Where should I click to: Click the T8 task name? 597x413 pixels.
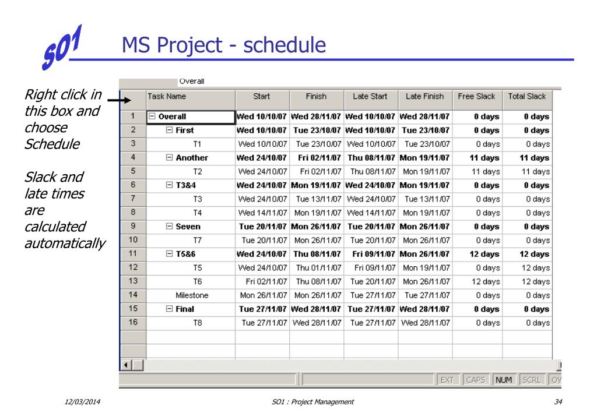tap(197, 323)
